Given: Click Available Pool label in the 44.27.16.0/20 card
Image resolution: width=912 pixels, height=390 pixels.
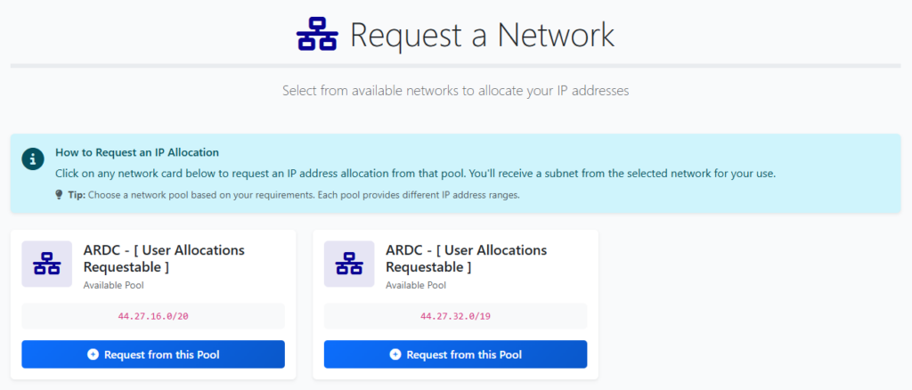Looking at the screenshot, I should click(x=113, y=286).
